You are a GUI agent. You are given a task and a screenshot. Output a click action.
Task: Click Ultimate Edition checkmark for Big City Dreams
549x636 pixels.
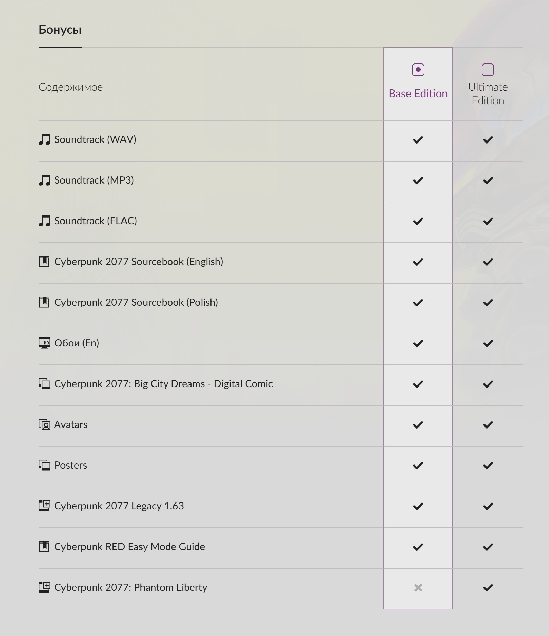488,384
